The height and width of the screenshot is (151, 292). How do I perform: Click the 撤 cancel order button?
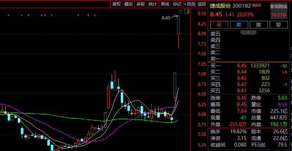[259, 25]
